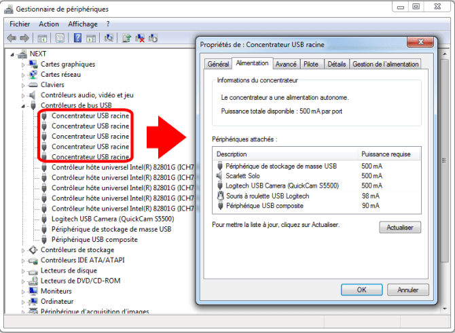Collapse Contrôleurs de bus USB node

[23, 106]
